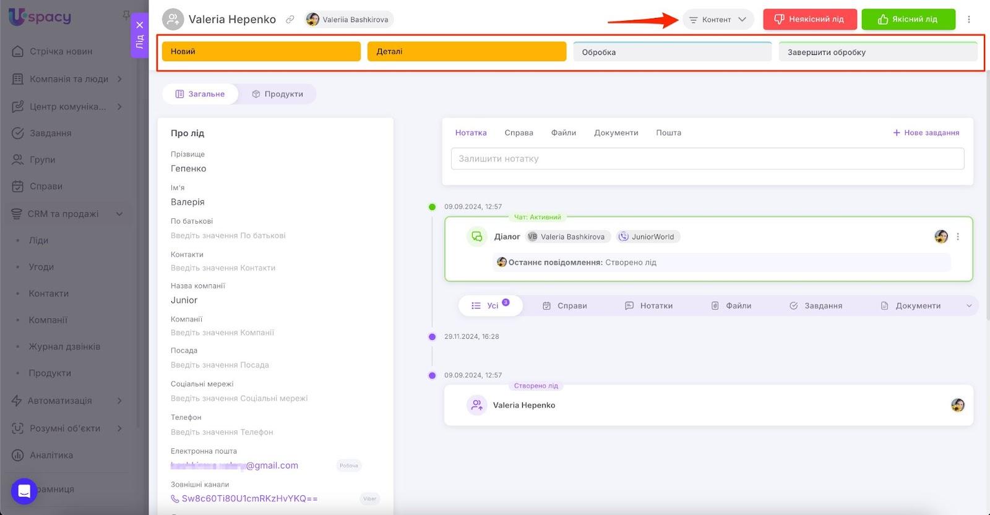Screen dimensions: 990x515
Task: Select the Обробка pipeline stage
Action: pyautogui.click(x=672, y=53)
